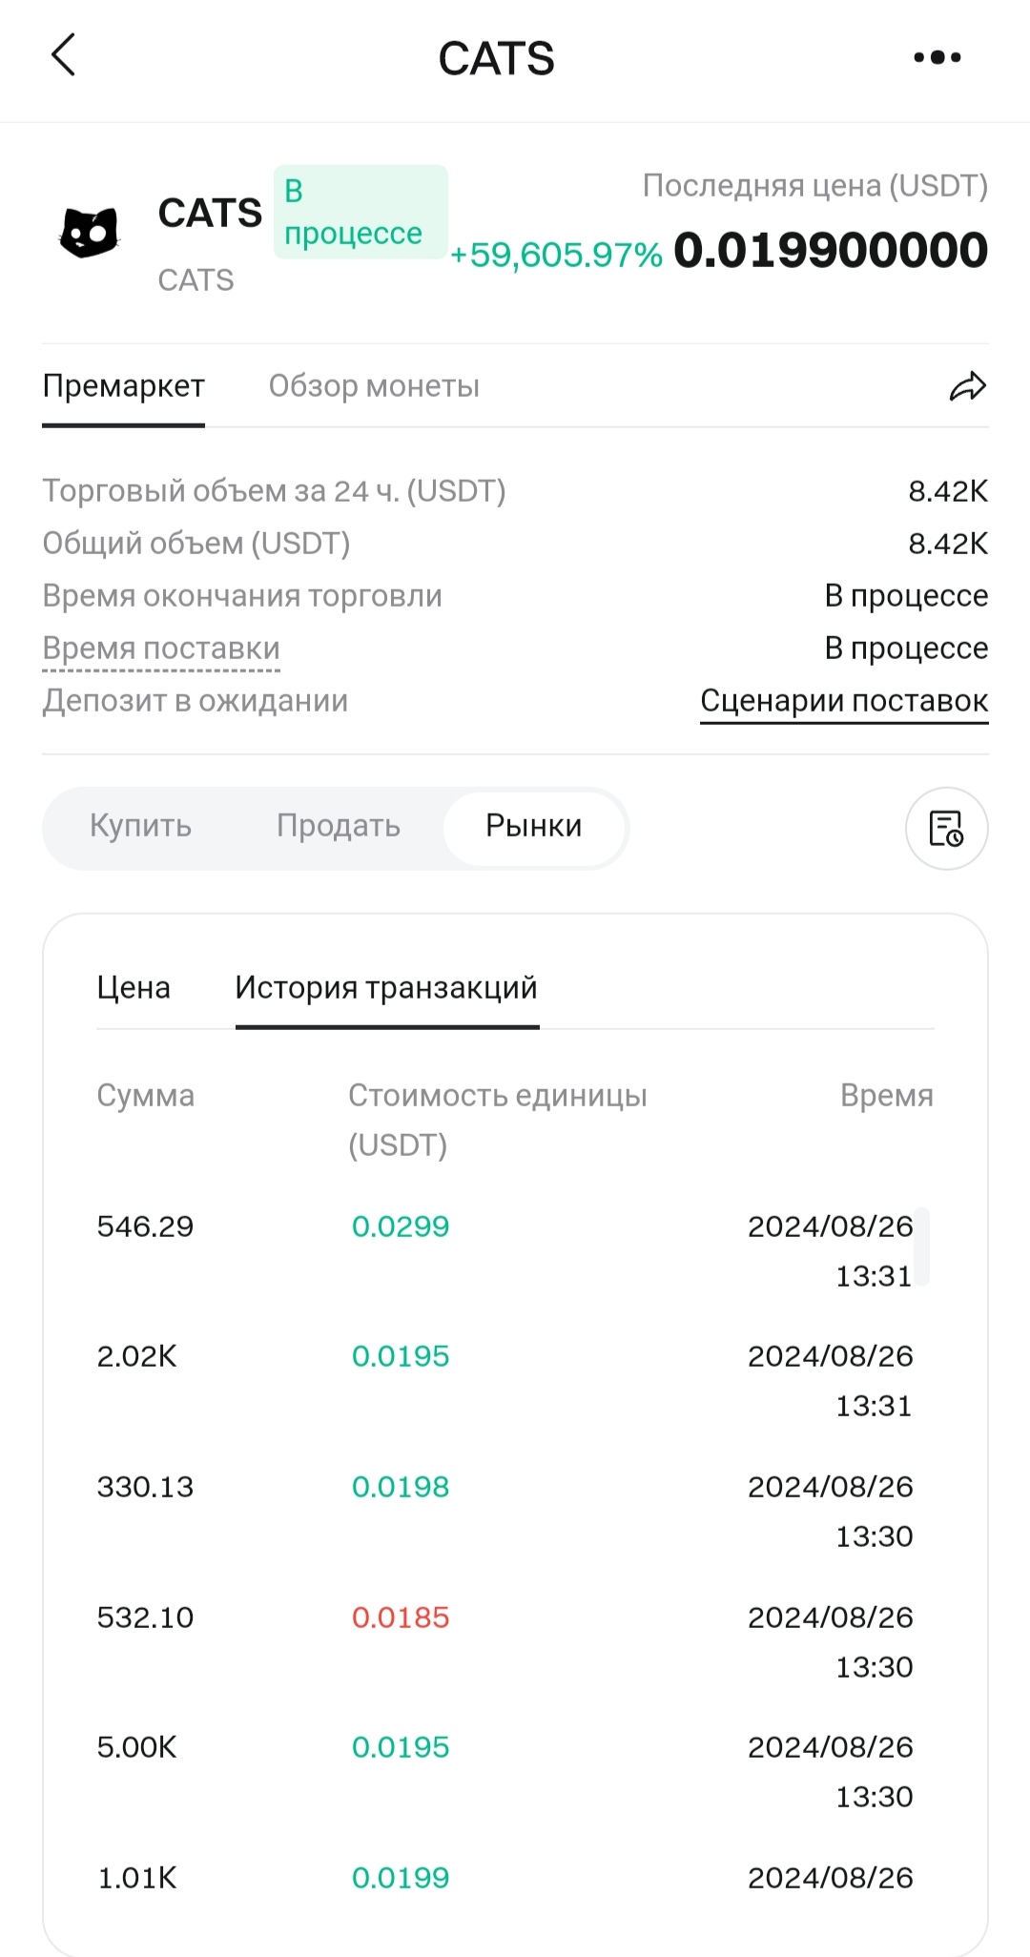Tap the CATS black cat logo
The height and width of the screenshot is (1957, 1030).
click(89, 232)
